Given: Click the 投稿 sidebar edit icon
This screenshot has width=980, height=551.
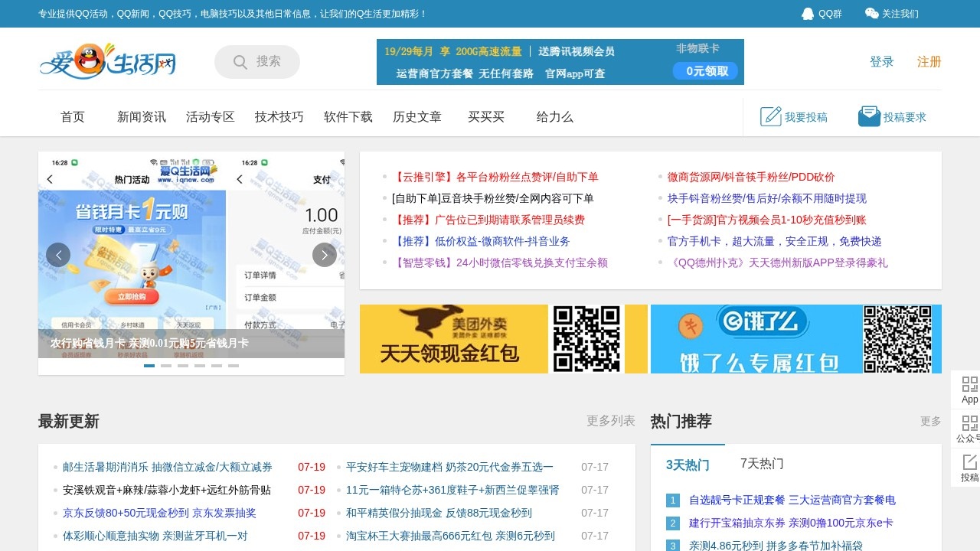Looking at the screenshot, I should pos(970,461).
